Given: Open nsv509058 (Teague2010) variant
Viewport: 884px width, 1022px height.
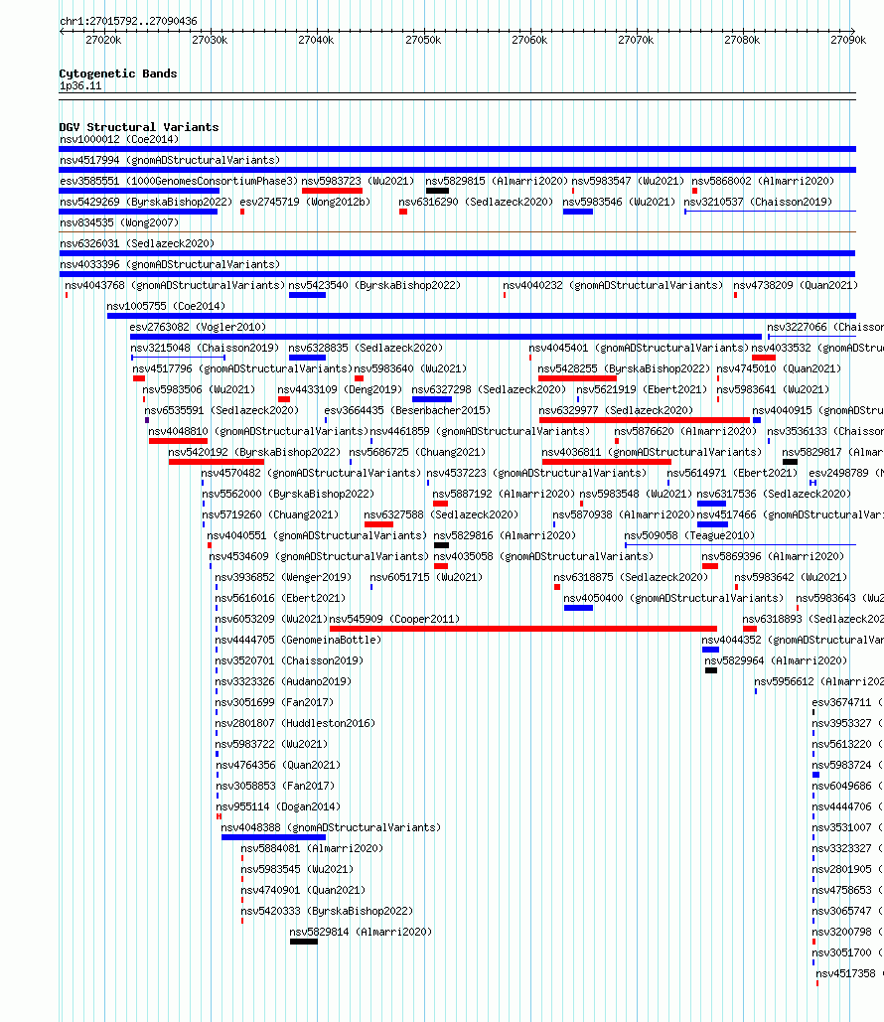Looking at the screenshot, I should pos(689,535).
